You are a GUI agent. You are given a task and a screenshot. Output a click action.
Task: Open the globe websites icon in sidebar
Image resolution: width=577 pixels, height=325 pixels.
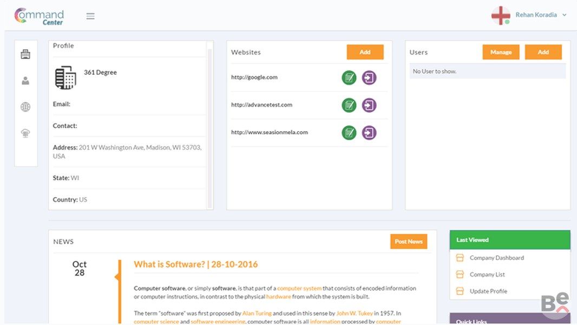click(25, 107)
